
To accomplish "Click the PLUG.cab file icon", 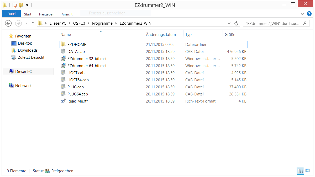I will point(63,87).
